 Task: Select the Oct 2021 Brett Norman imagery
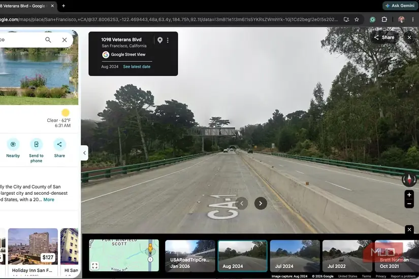[x=397, y=256]
